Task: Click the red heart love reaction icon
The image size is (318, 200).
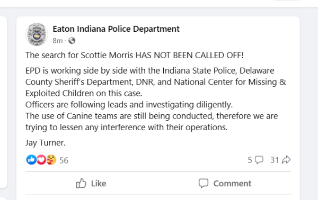Action: click(x=41, y=160)
